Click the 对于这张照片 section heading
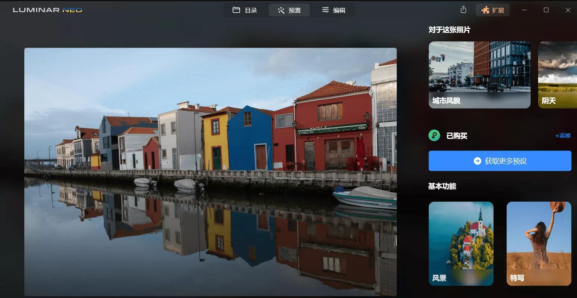Image resolution: width=577 pixels, height=298 pixels. click(x=449, y=30)
